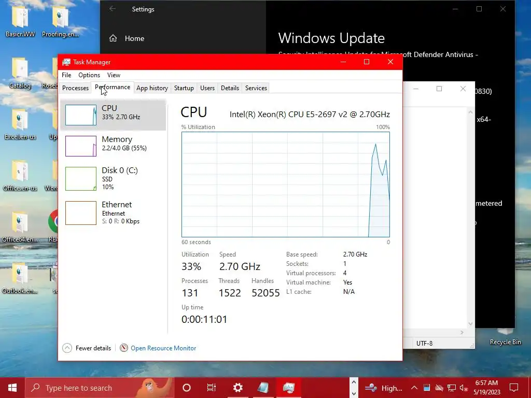Click the taskbar search box

(100, 388)
